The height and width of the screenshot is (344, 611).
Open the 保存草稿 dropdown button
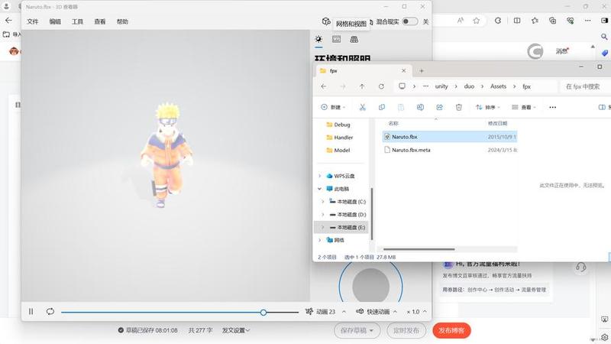(x=357, y=330)
